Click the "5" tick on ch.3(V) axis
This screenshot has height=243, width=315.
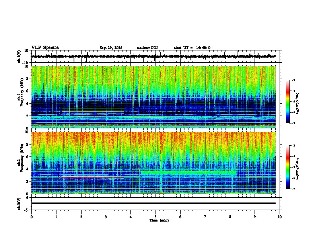[27, 198]
